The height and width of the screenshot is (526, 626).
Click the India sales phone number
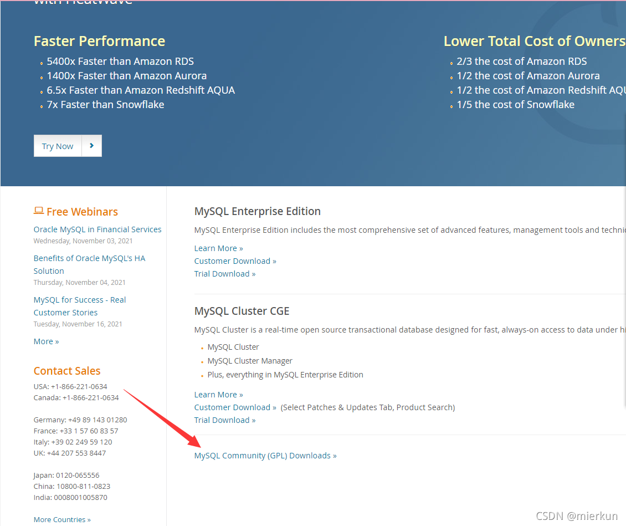(x=81, y=498)
